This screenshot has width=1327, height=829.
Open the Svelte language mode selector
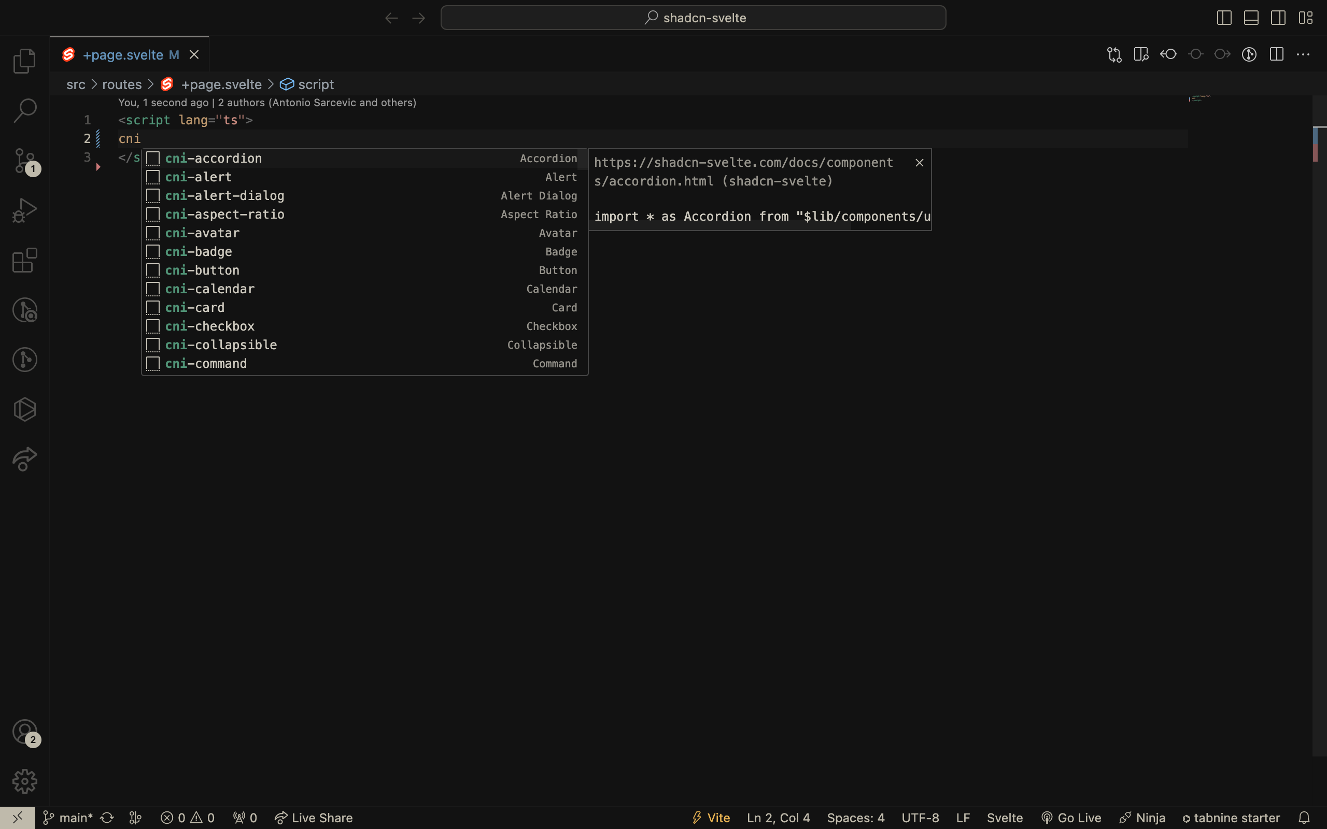[x=1005, y=818]
